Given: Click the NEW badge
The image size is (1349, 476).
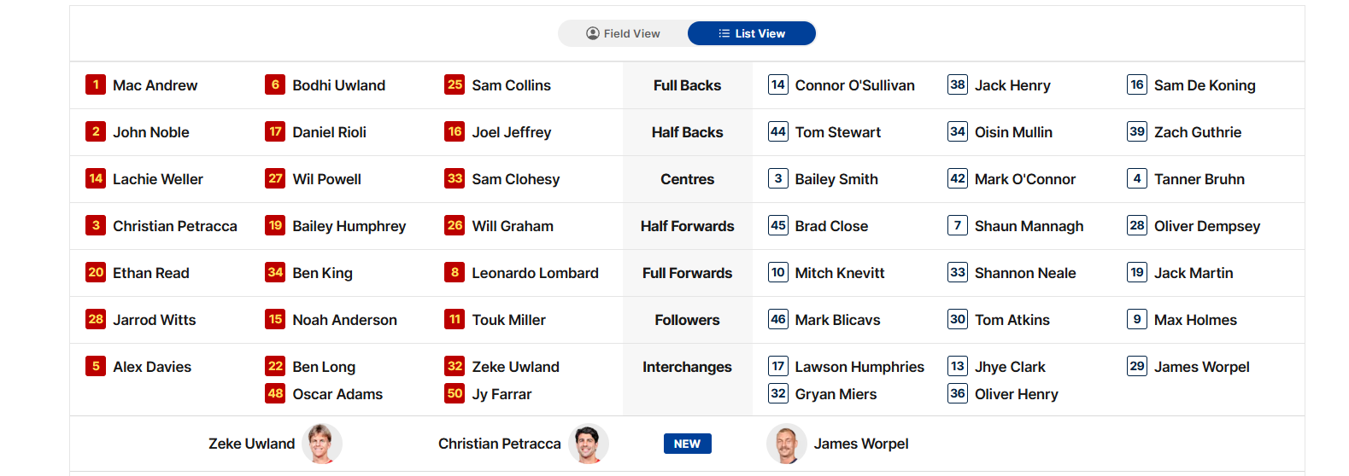Looking at the screenshot, I should [x=687, y=444].
